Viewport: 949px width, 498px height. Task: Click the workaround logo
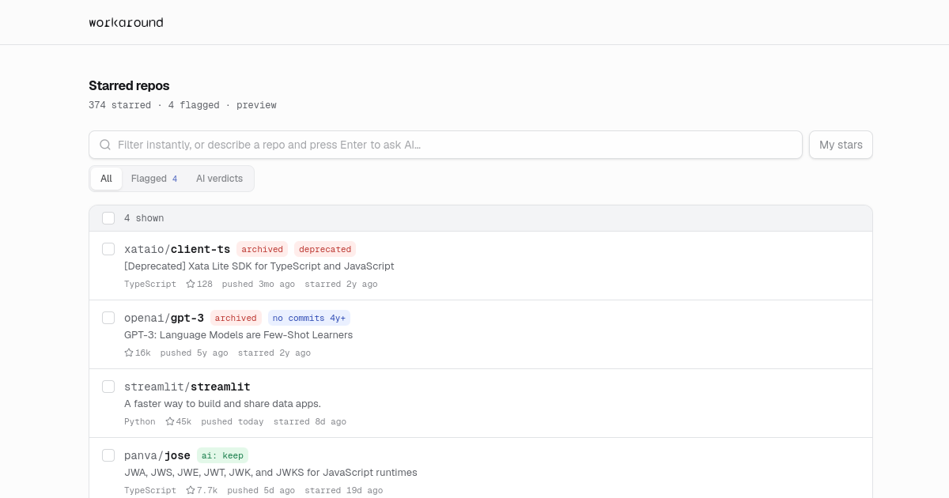(126, 22)
